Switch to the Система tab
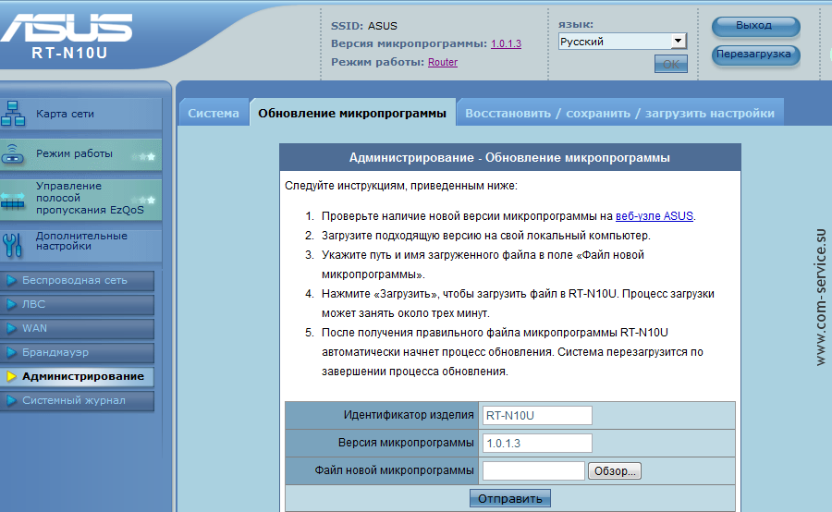 (214, 113)
